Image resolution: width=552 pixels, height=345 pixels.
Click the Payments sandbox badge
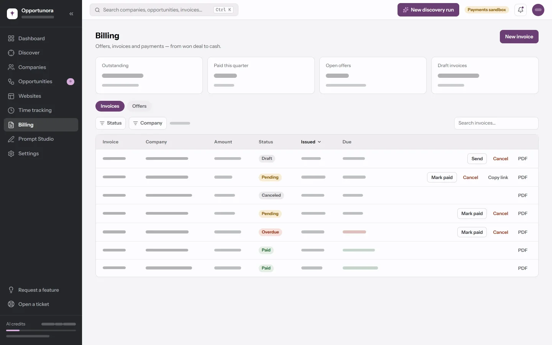487,10
